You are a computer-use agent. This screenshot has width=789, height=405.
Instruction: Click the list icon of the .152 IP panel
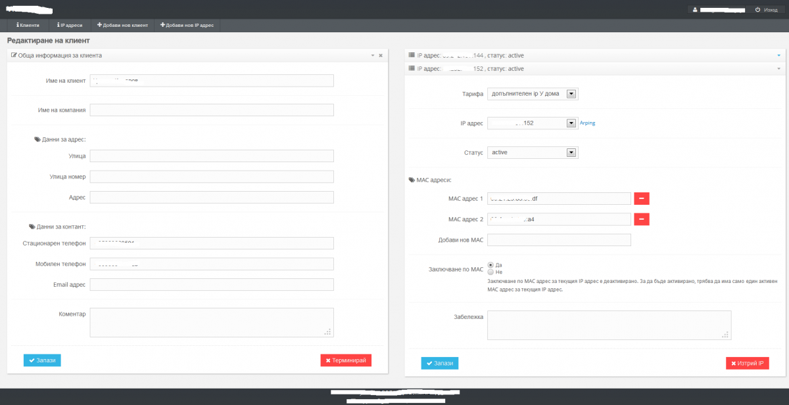412,68
